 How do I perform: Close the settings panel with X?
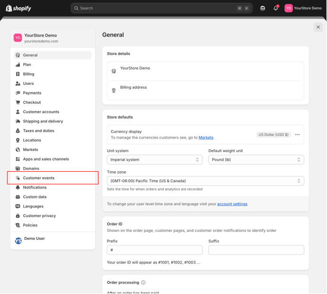coord(318,27)
